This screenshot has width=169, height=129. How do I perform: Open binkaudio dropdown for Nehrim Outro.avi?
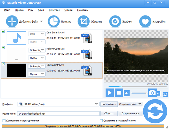(x=37, y=50)
